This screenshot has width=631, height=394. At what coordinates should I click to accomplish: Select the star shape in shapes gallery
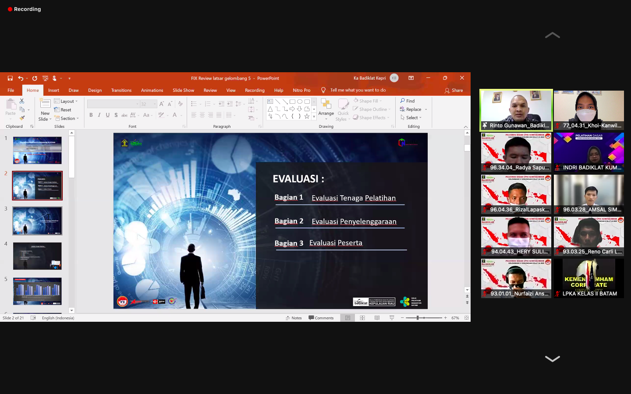coord(307,116)
